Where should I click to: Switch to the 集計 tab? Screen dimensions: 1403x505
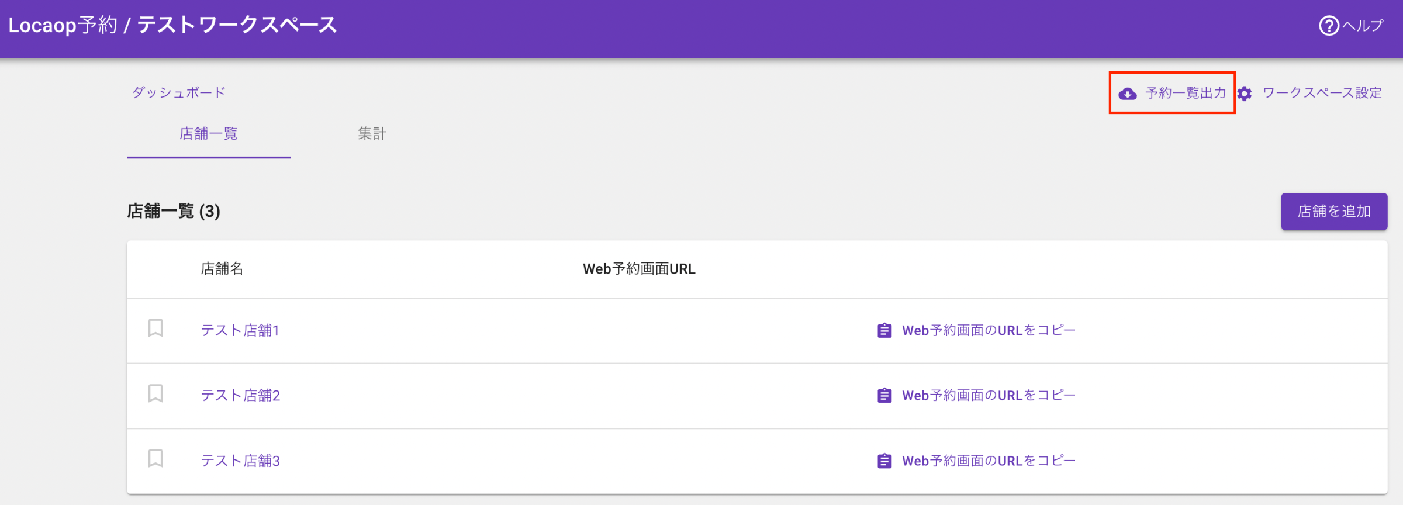[x=372, y=134]
